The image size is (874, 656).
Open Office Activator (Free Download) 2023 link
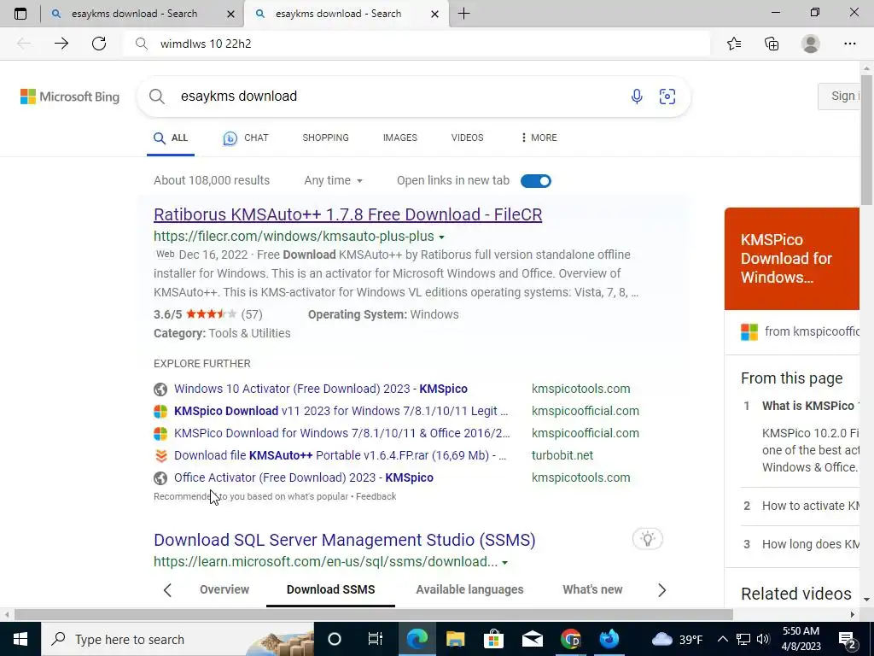[303, 478]
